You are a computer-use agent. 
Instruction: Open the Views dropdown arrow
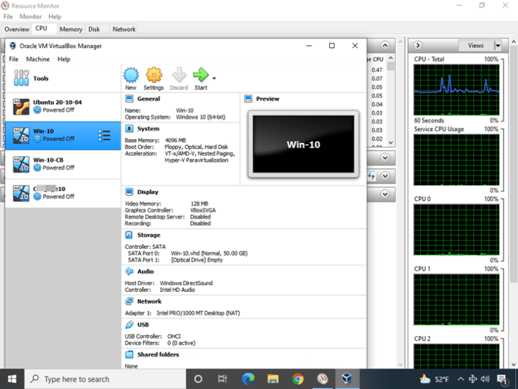tap(498, 45)
